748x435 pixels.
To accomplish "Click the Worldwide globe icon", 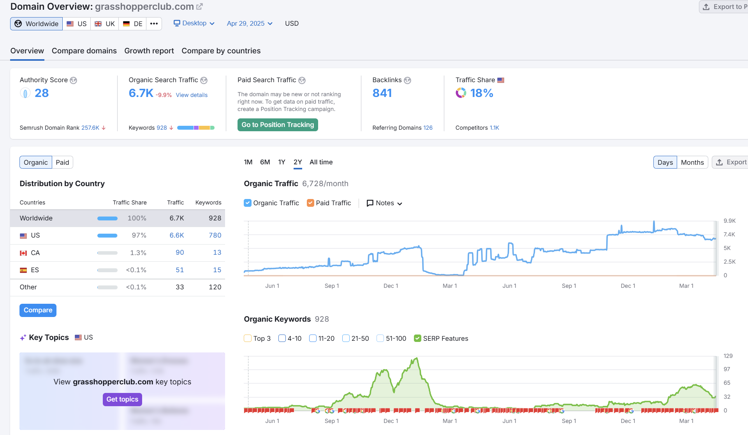I will tap(18, 24).
